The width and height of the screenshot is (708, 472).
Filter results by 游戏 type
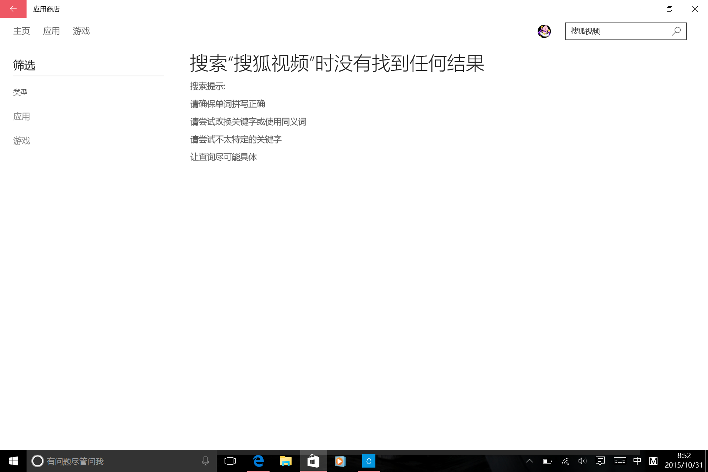tap(21, 141)
